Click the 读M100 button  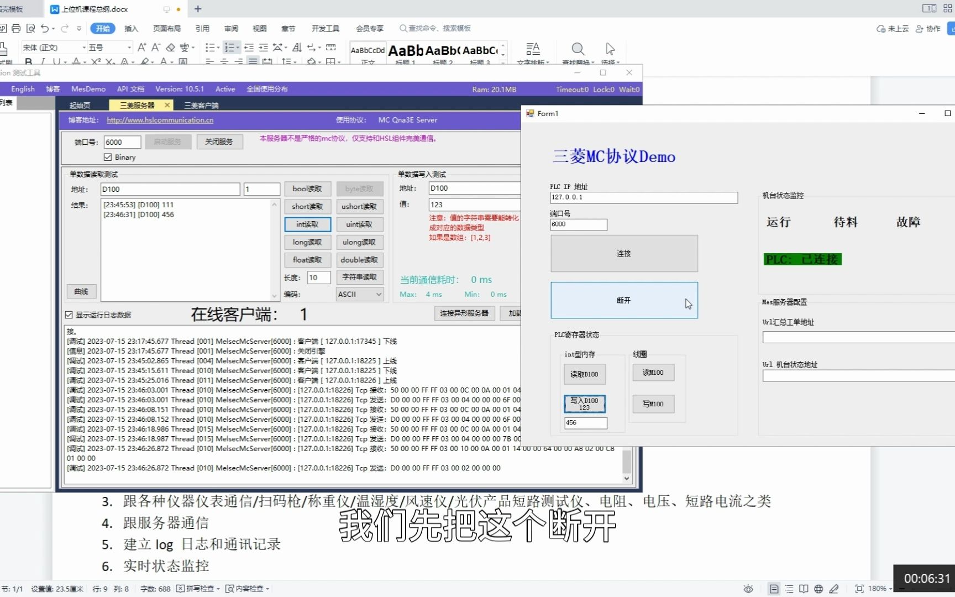653,373
